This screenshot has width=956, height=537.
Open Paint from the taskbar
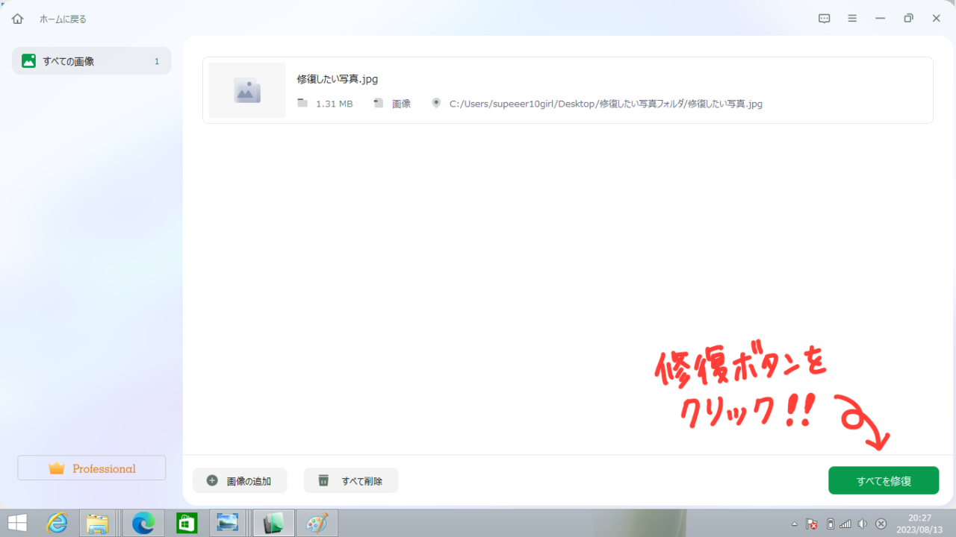pyautogui.click(x=317, y=523)
